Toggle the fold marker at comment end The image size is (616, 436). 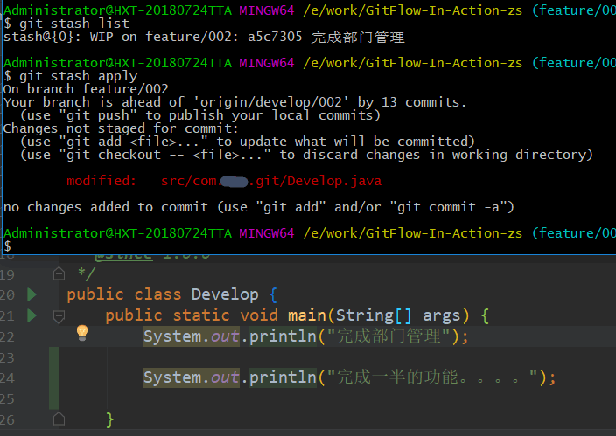[x=59, y=273]
